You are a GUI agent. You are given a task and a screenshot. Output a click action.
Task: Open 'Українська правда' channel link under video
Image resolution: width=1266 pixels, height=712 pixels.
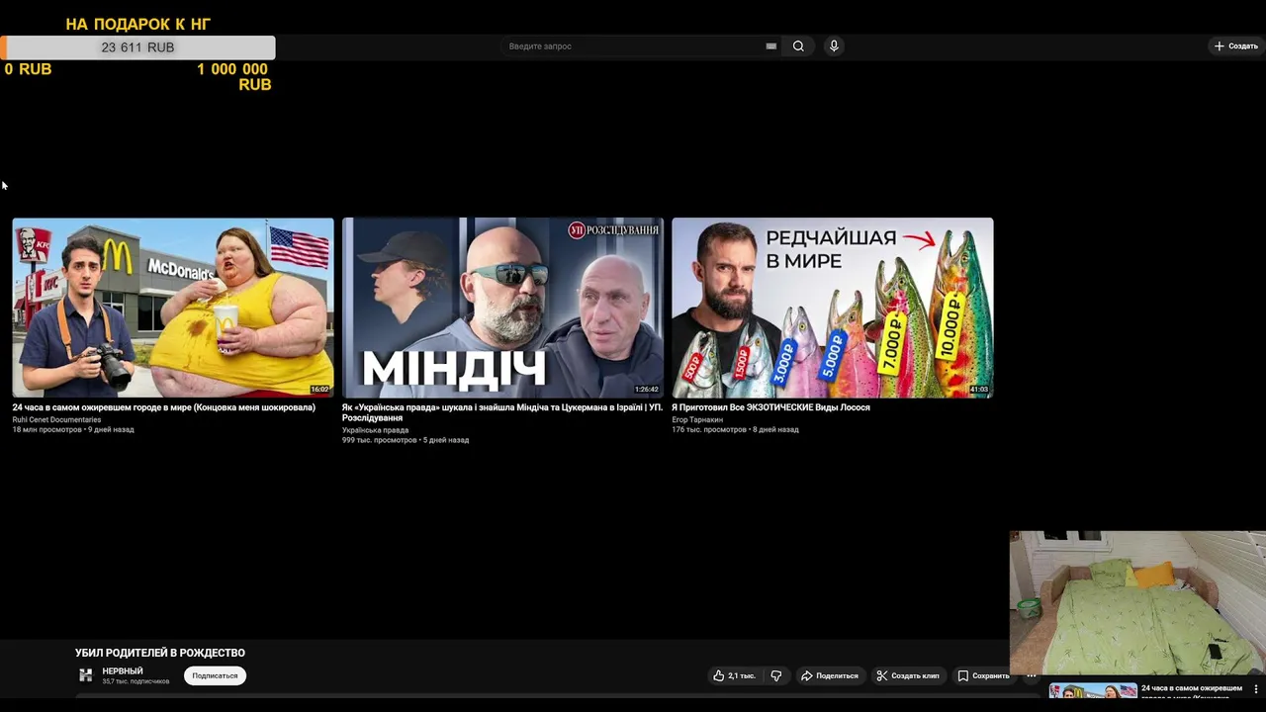pos(375,430)
